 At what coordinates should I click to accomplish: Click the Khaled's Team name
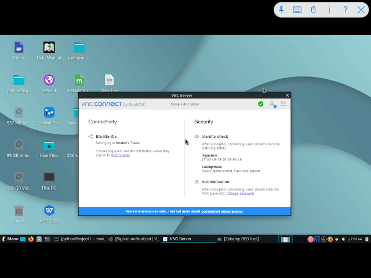pos(128,143)
